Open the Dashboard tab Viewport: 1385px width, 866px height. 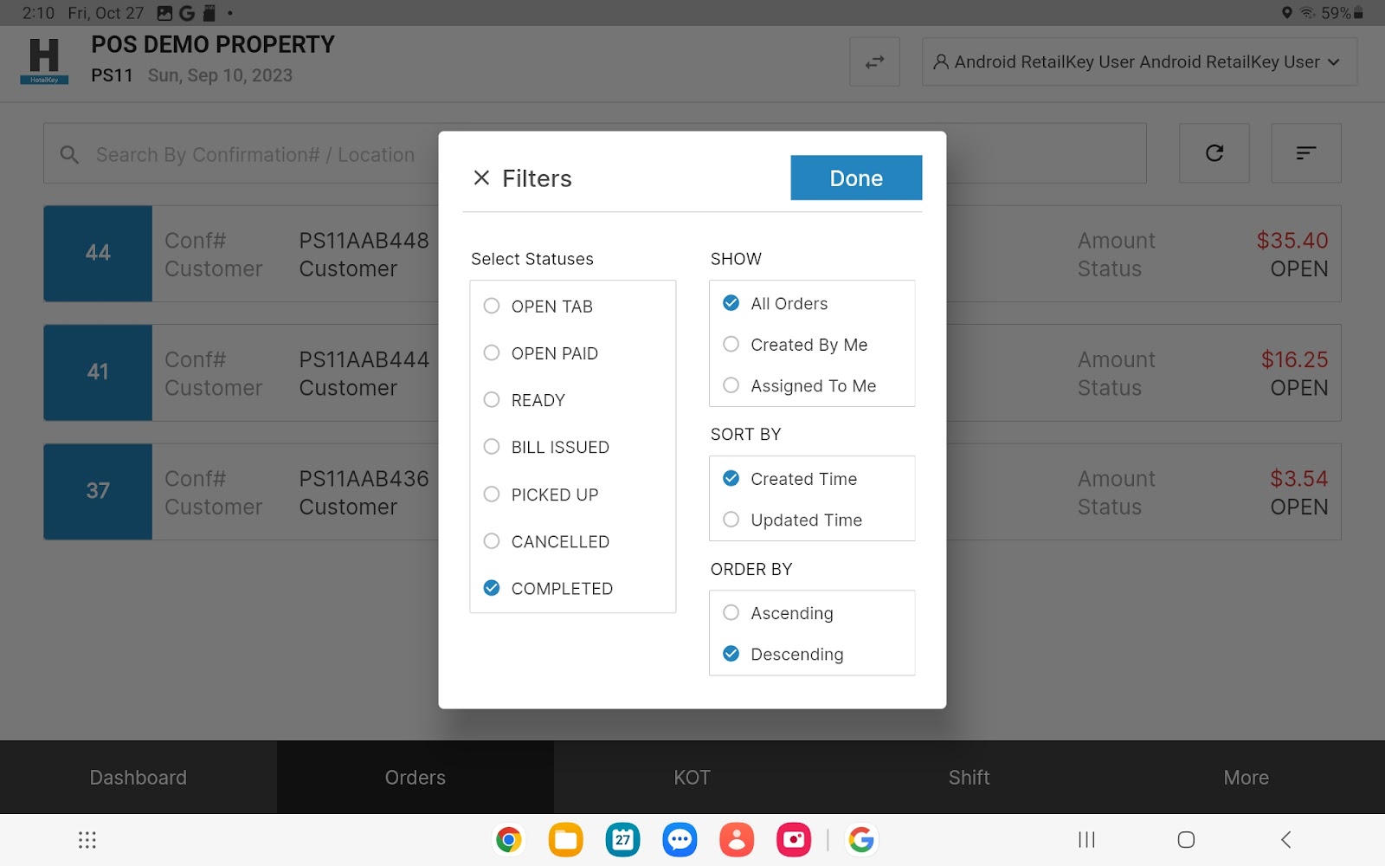[x=138, y=777]
